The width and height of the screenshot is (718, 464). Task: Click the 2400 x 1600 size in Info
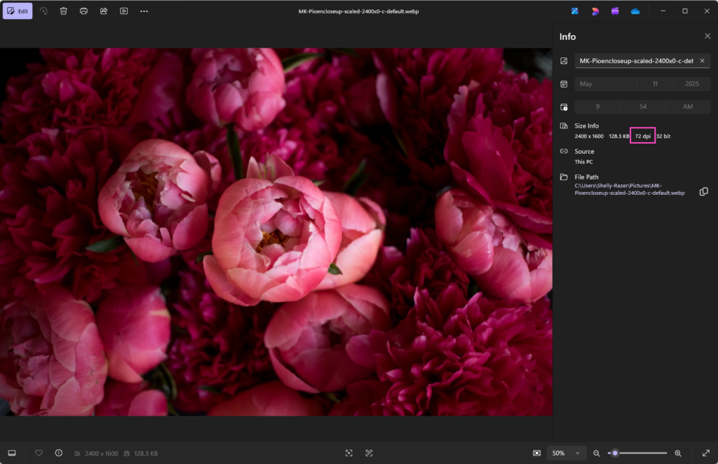pos(589,136)
